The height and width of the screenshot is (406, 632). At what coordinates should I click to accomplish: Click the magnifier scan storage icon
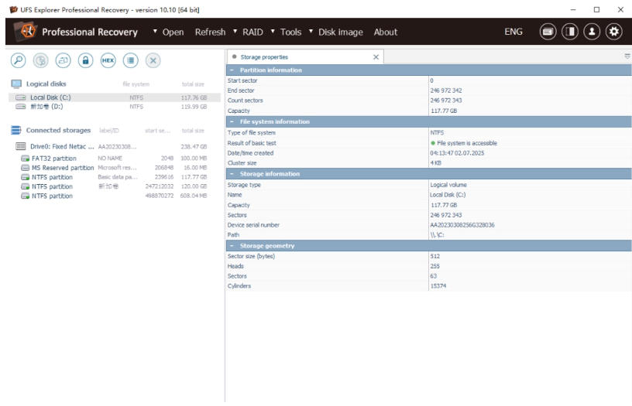(x=17, y=60)
